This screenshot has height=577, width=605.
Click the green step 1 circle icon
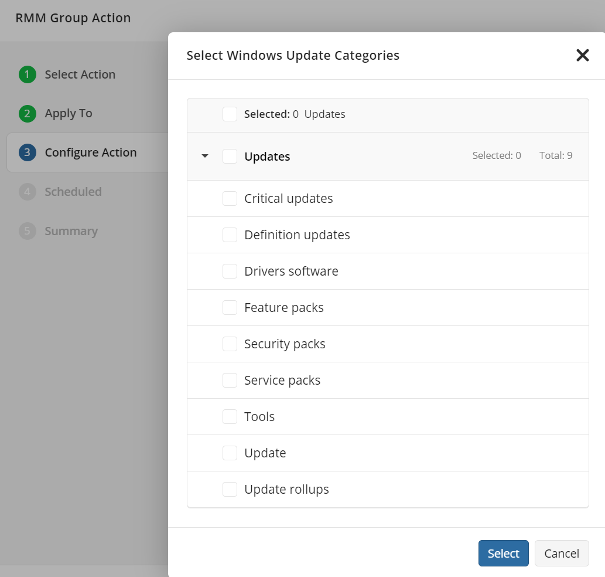[x=28, y=74]
